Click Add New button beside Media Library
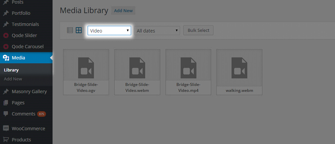 coord(123,11)
